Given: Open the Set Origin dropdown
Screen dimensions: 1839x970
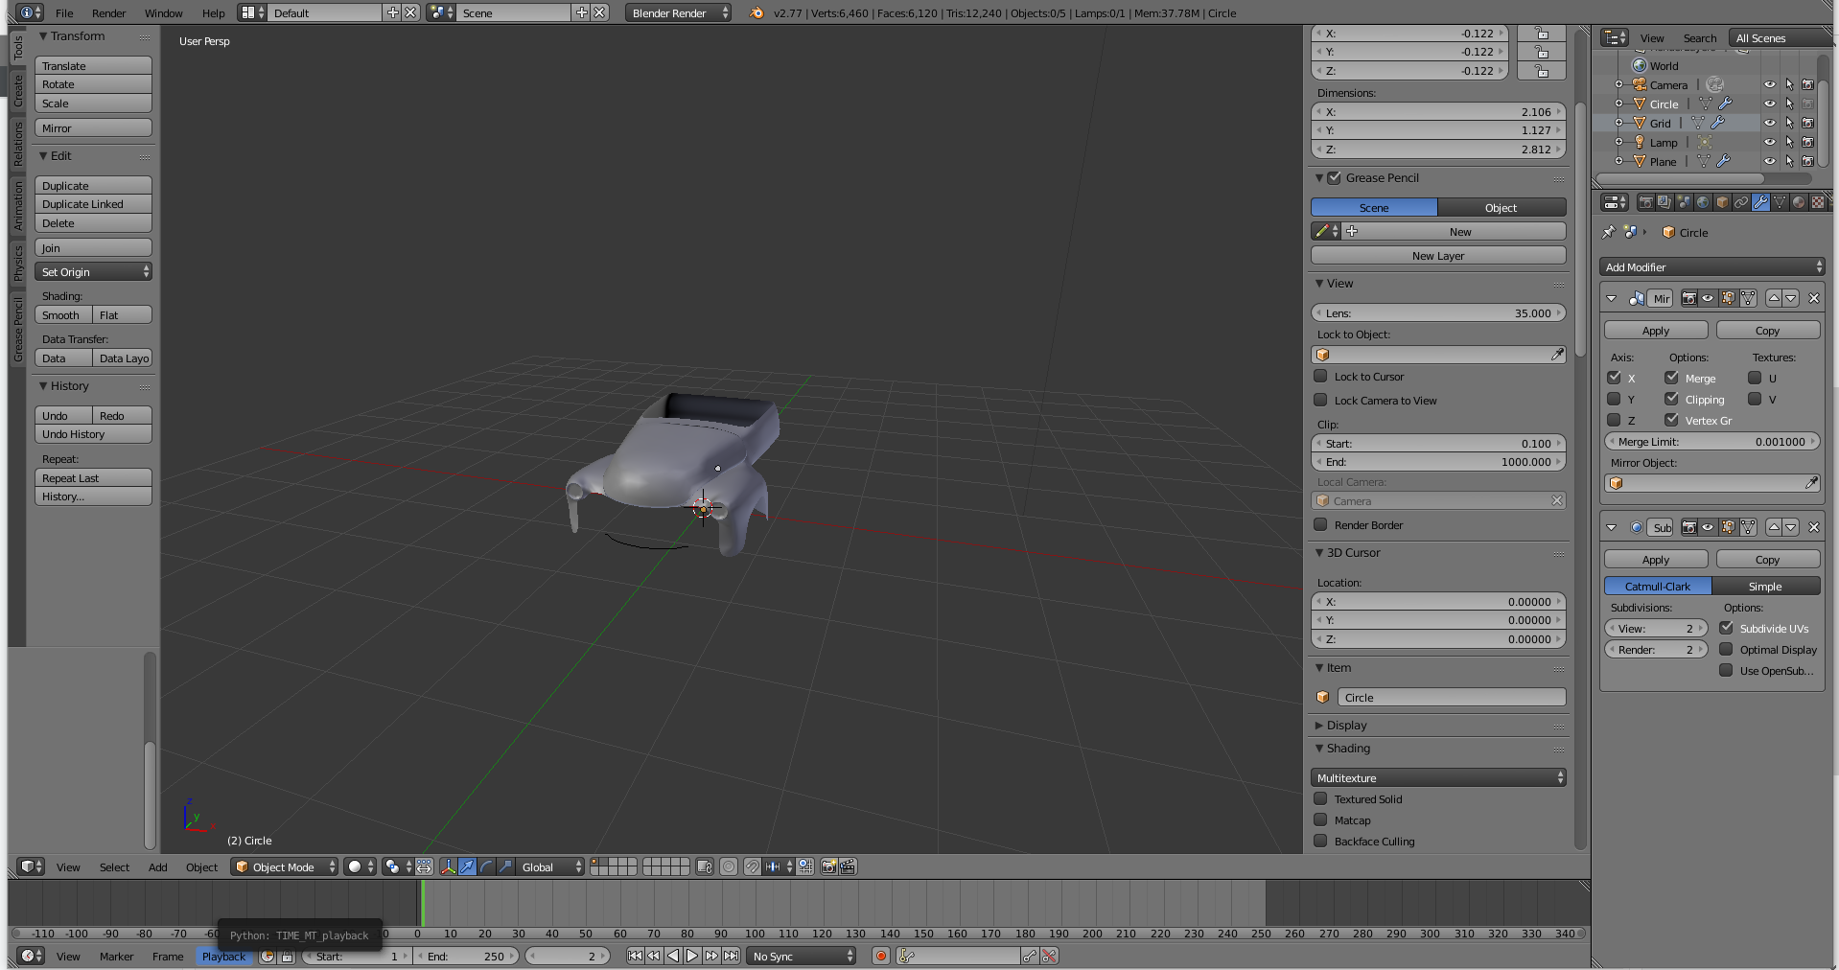Looking at the screenshot, I should click(x=93, y=272).
